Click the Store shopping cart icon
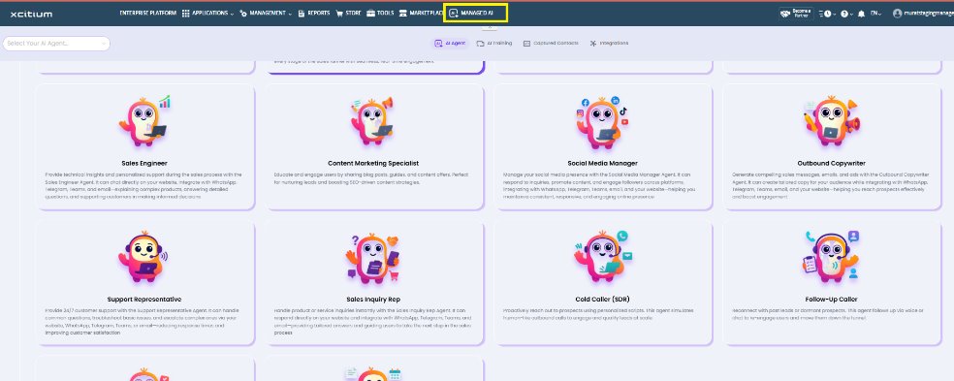Screen dimensions: 954x381 (x=339, y=14)
